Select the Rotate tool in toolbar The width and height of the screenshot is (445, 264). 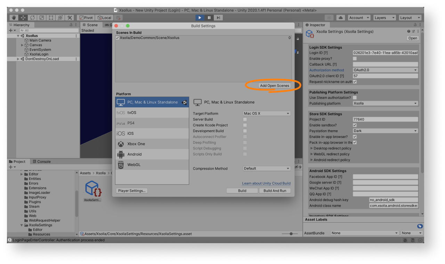coord(33,18)
